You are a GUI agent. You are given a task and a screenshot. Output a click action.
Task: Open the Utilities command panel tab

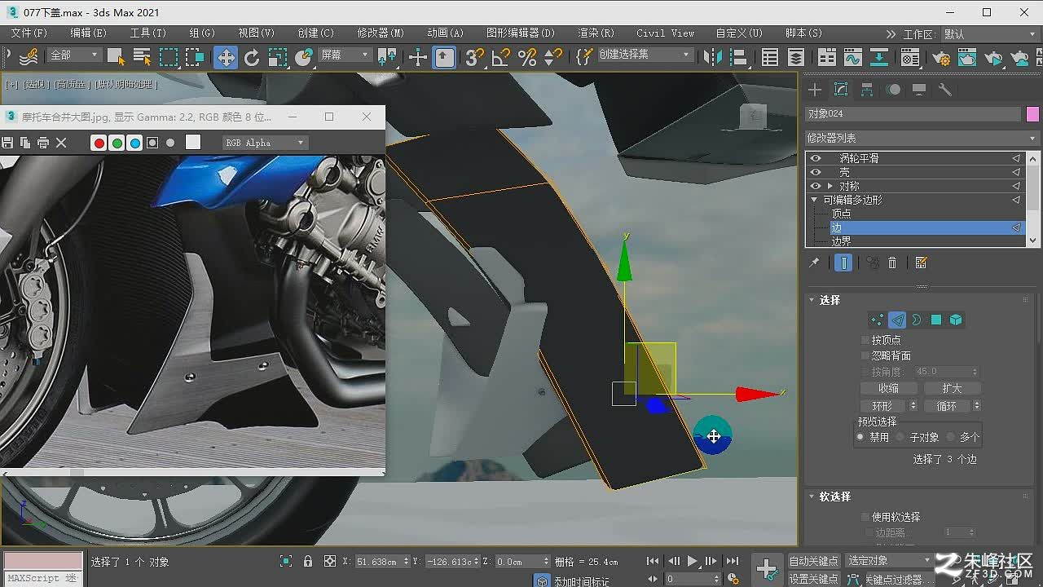pos(945,90)
